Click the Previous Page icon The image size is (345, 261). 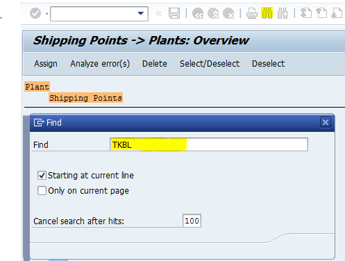[x=321, y=13]
